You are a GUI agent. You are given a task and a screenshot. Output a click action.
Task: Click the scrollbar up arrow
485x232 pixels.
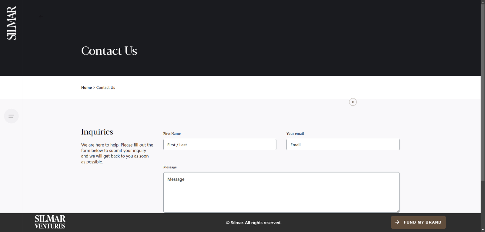[483, 2]
